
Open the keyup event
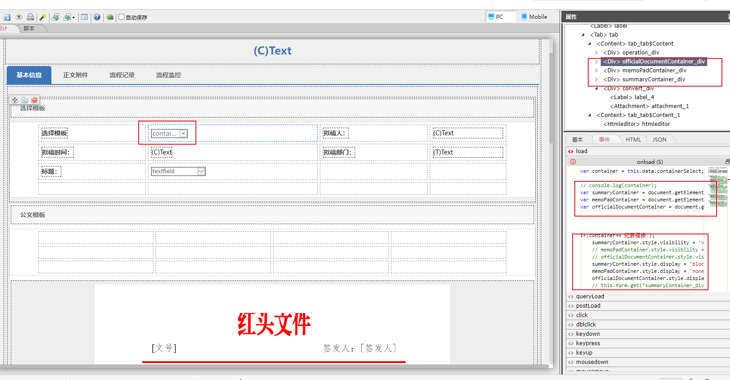click(648, 353)
